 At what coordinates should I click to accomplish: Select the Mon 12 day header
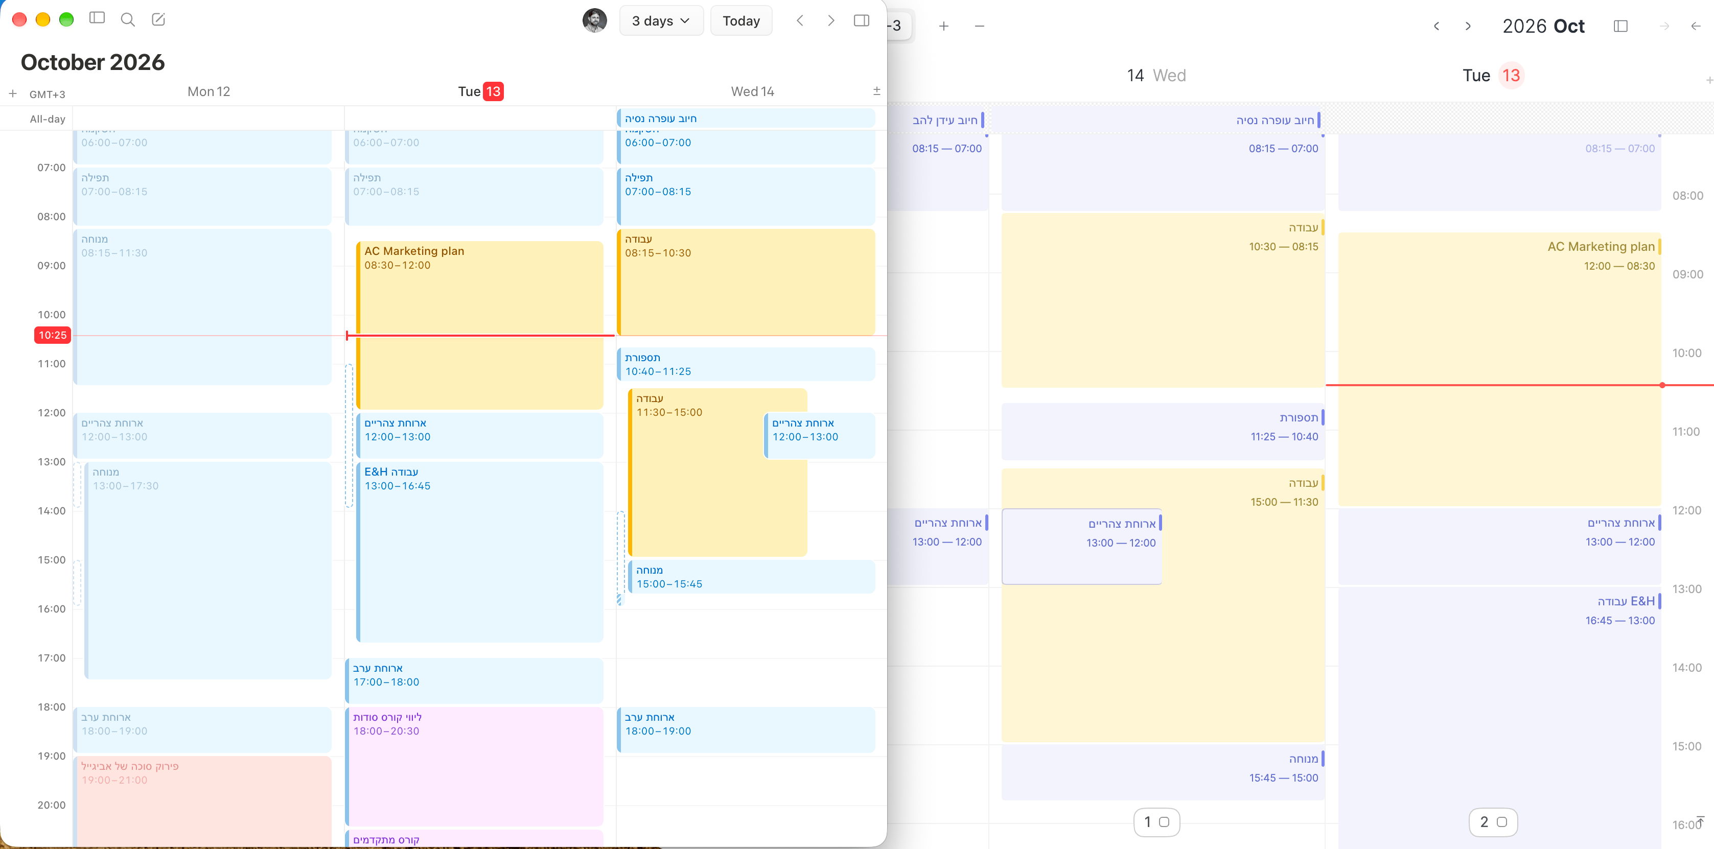pyautogui.click(x=209, y=91)
